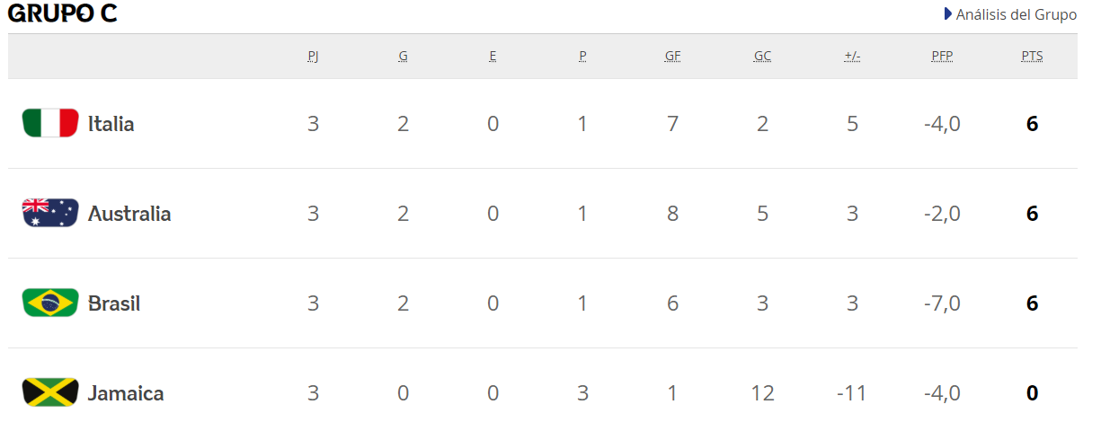Click the +/- column header
1101x422 pixels.
coord(852,56)
